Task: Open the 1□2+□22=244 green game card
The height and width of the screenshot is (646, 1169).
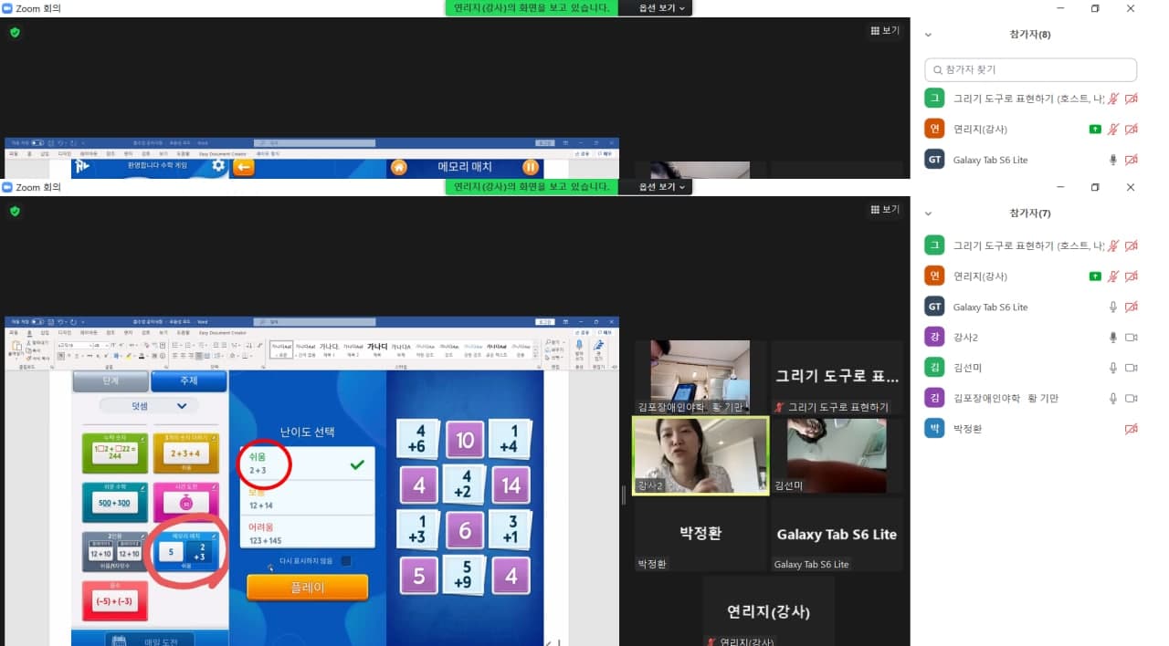Action: (115, 453)
